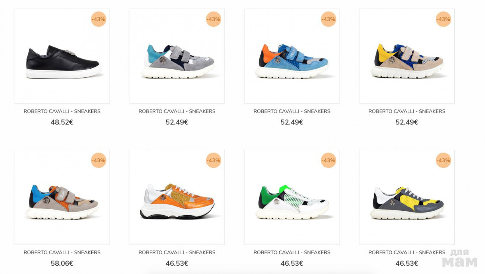485x274 pixels.
Task: Open Roberto Cavalli title above 58.06€ price
Action: 62,252
